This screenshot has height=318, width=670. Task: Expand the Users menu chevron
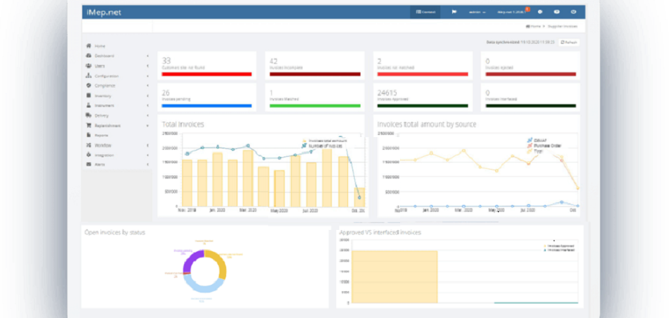coord(147,66)
